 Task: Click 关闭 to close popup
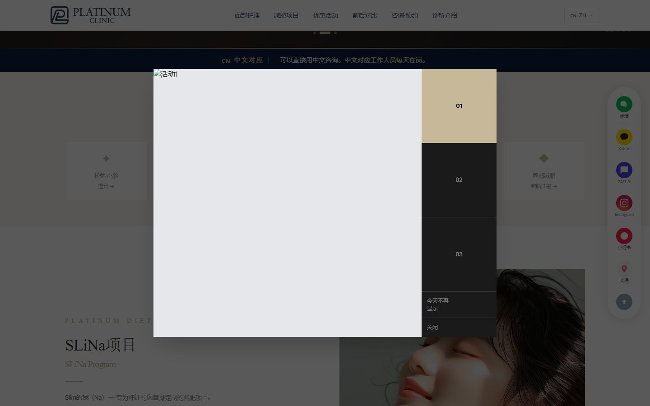[x=459, y=328]
